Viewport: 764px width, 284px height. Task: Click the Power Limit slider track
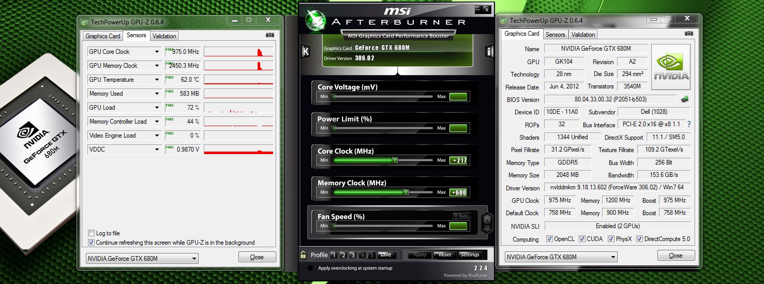383,128
